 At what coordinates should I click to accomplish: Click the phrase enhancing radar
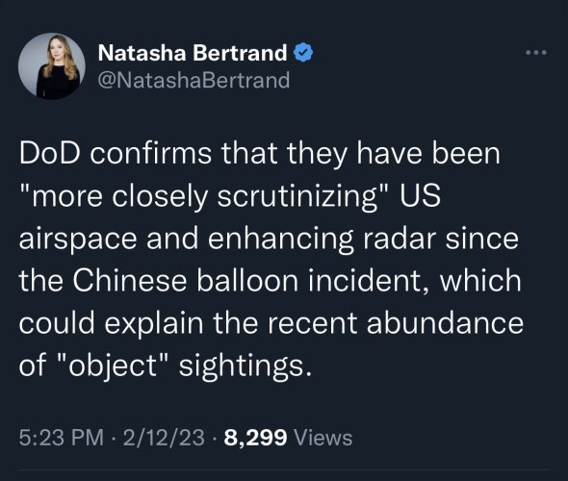click(322, 240)
